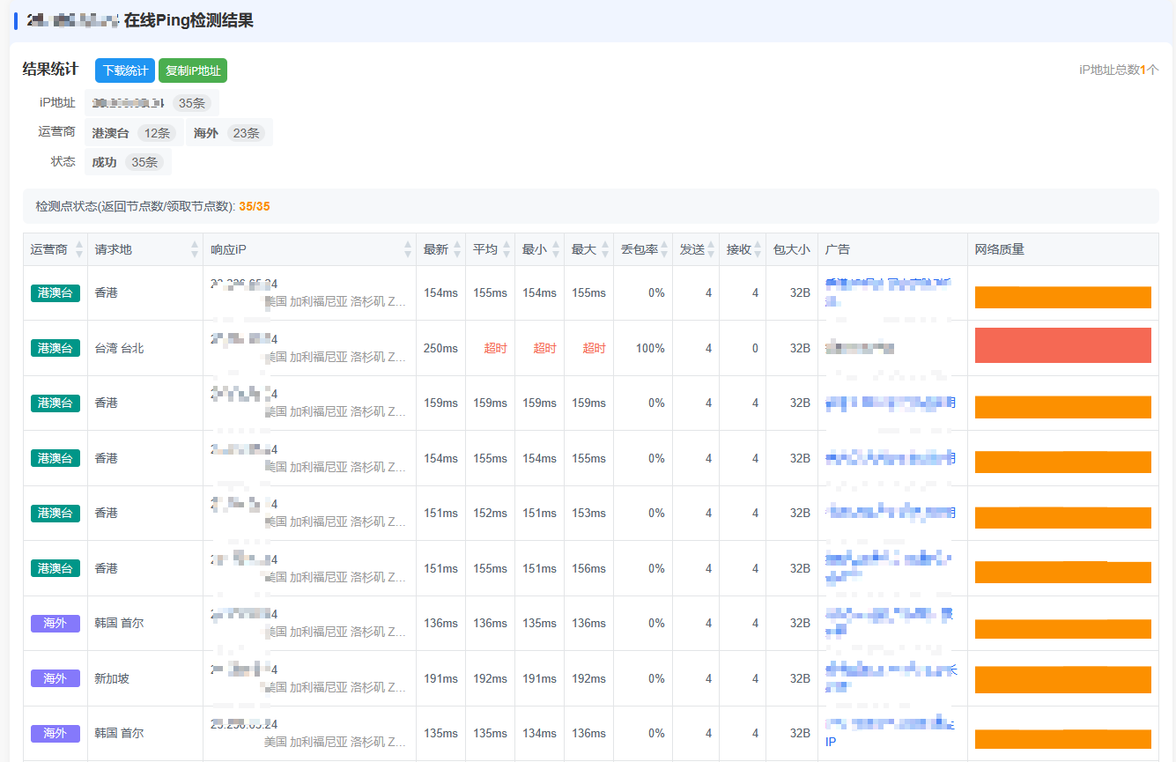Click the 35/35 checkpoint status count
Screen dimensions: 1176x762
[255, 206]
